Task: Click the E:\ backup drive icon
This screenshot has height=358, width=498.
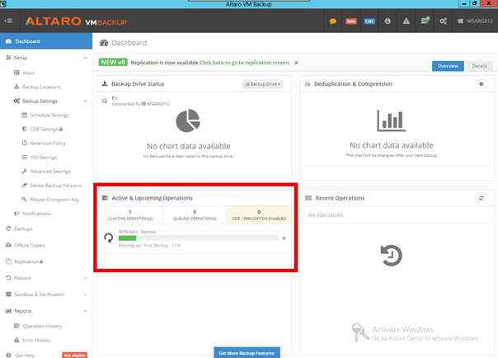Action: click(105, 101)
